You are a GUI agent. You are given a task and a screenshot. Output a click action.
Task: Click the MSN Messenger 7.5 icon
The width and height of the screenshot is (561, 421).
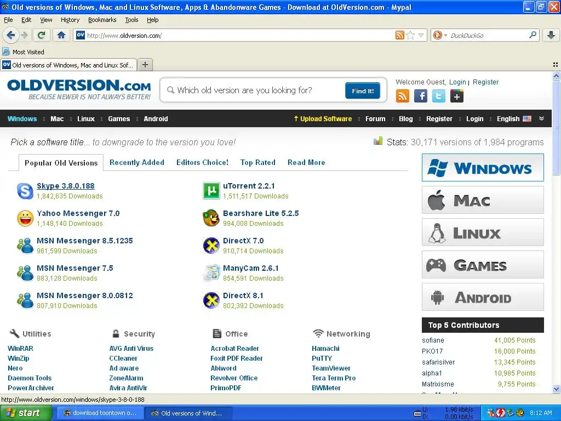pyautogui.click(x=25, y=273)
